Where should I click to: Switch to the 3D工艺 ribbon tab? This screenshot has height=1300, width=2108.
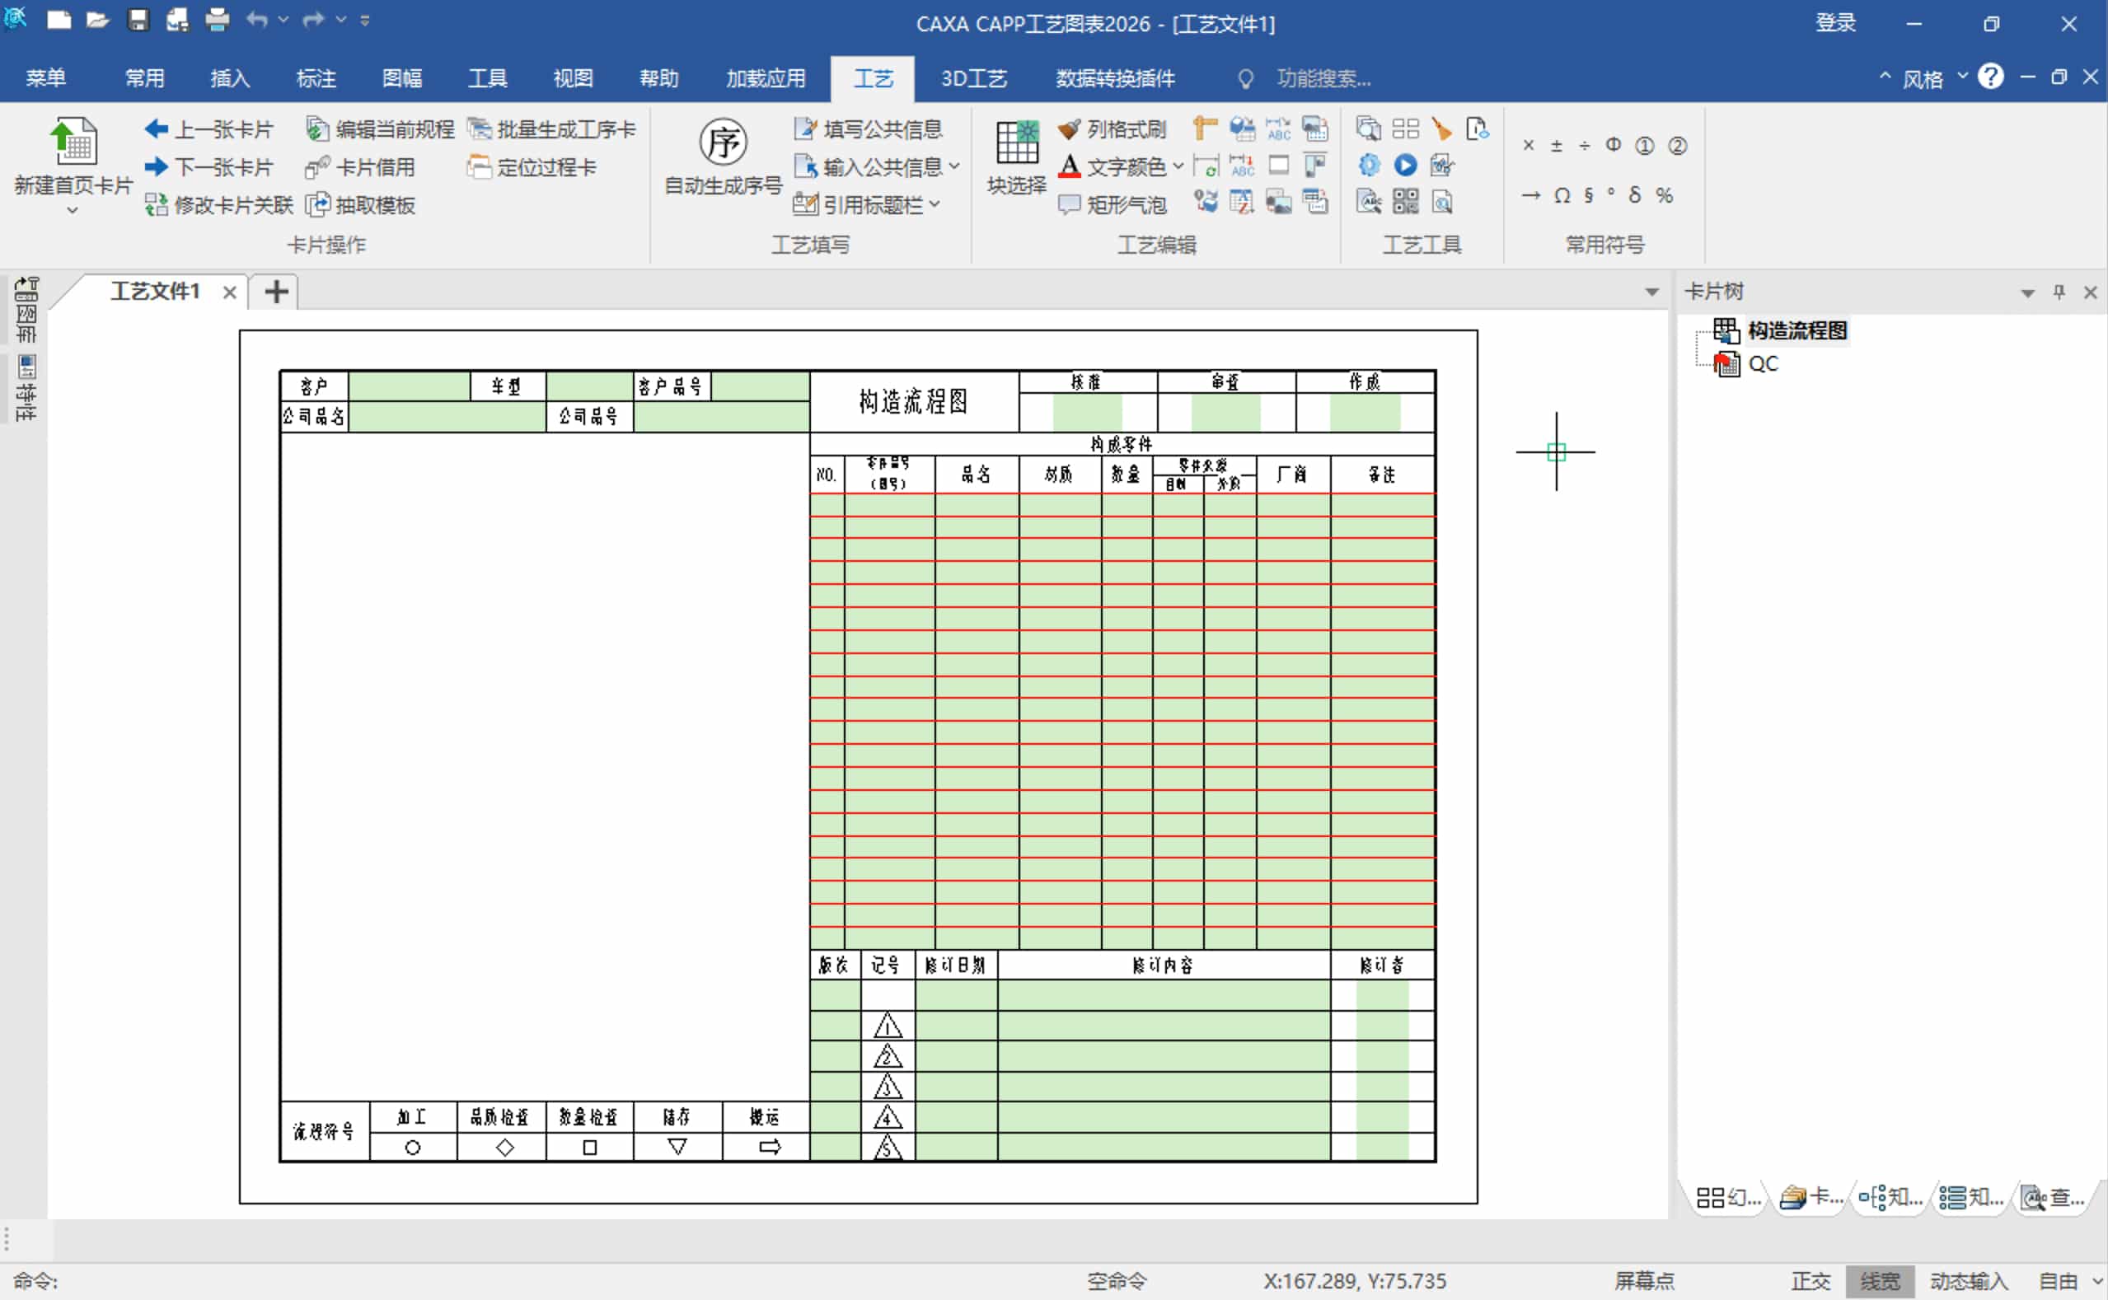973,77
